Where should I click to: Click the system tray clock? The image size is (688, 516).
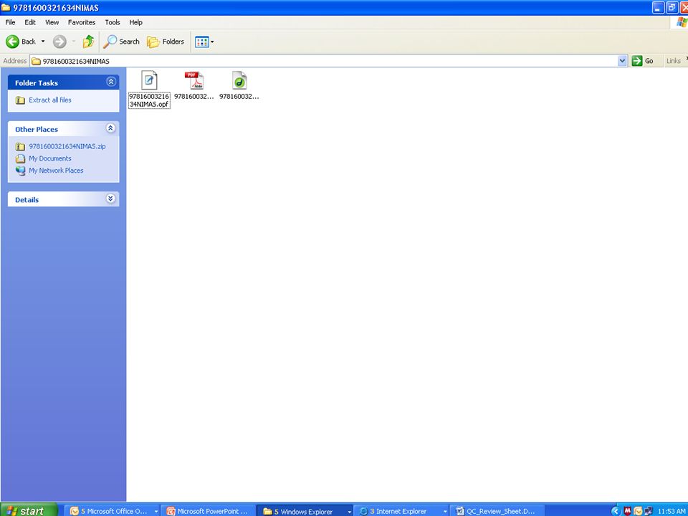tap(672, 511)
